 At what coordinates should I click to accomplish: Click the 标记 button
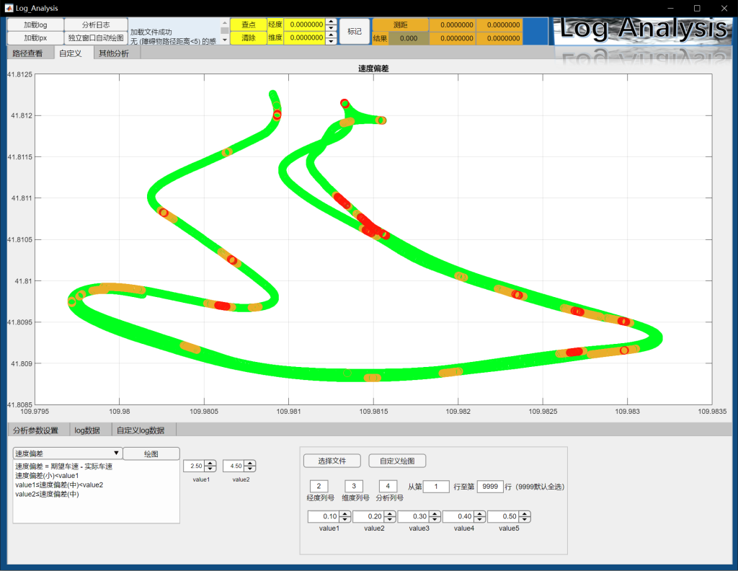[355, 32]
